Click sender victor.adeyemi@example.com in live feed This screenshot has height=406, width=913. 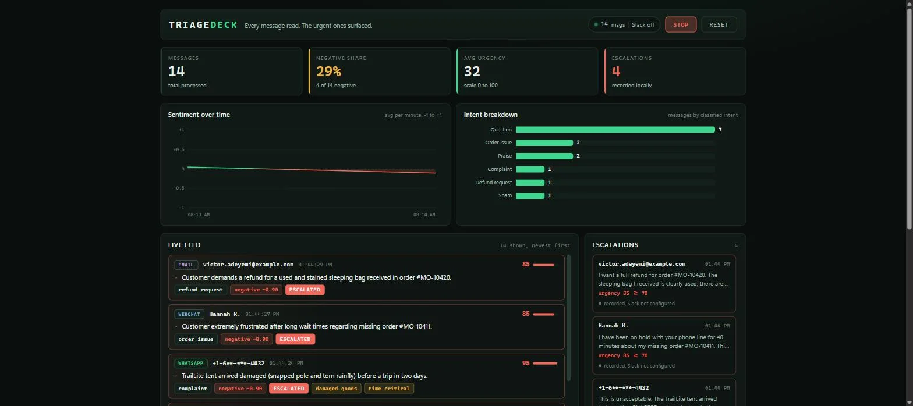coord(248,265)
